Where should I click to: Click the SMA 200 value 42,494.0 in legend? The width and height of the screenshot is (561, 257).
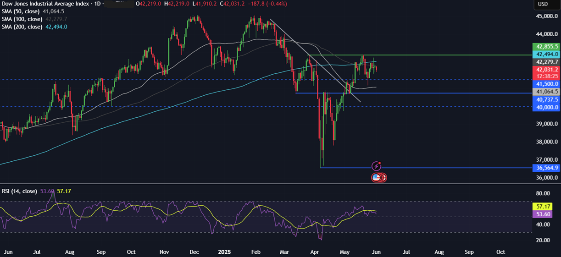click(x=56, y=27)
